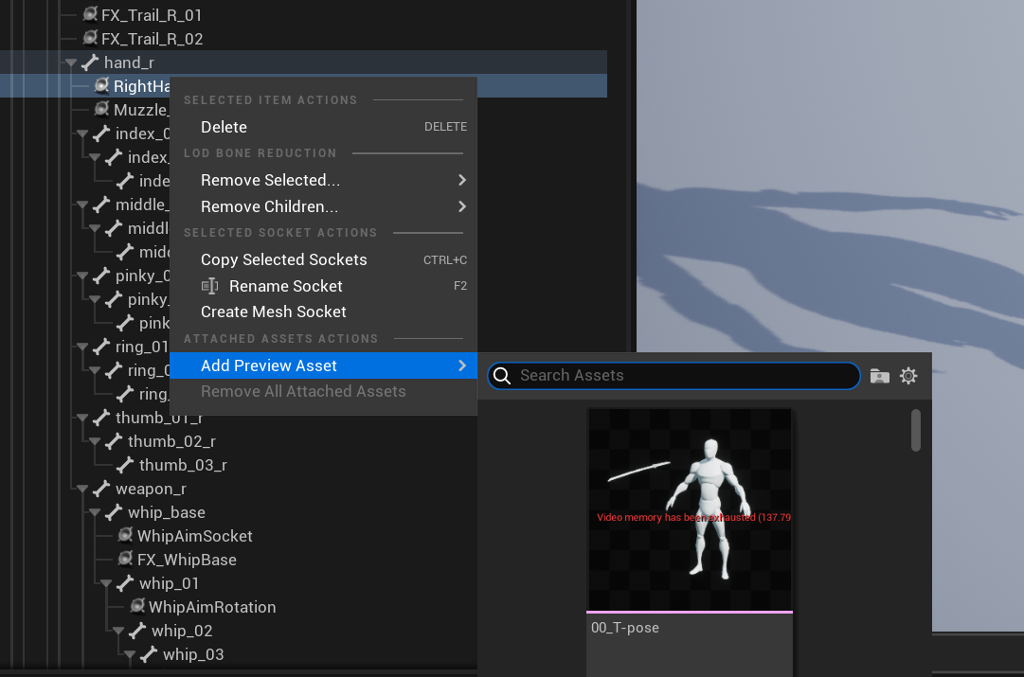Collapse the thumb_02_r branch
Screen dimensions: 1024x677
95,441
